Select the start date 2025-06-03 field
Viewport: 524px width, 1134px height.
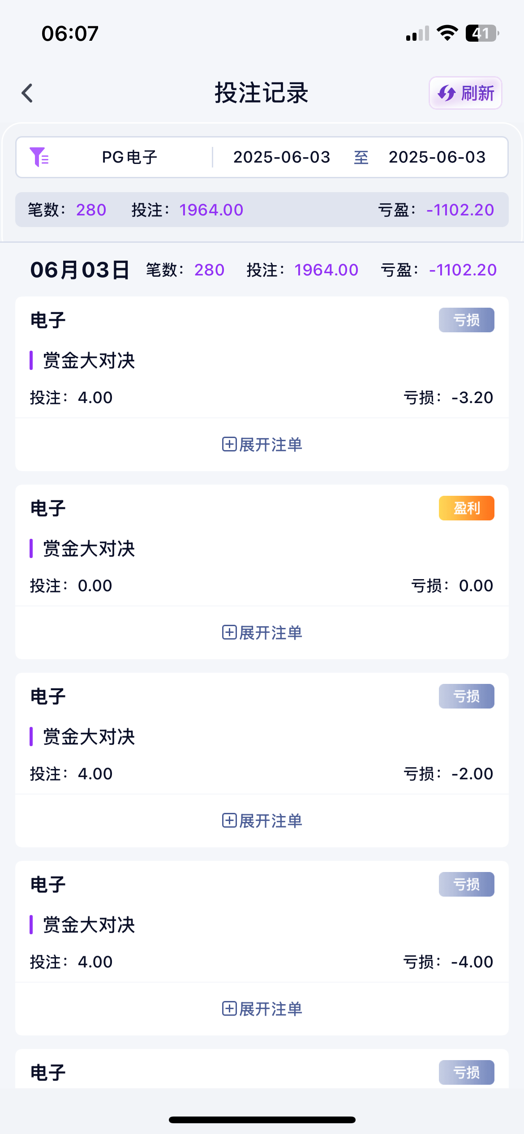point(282,157)
